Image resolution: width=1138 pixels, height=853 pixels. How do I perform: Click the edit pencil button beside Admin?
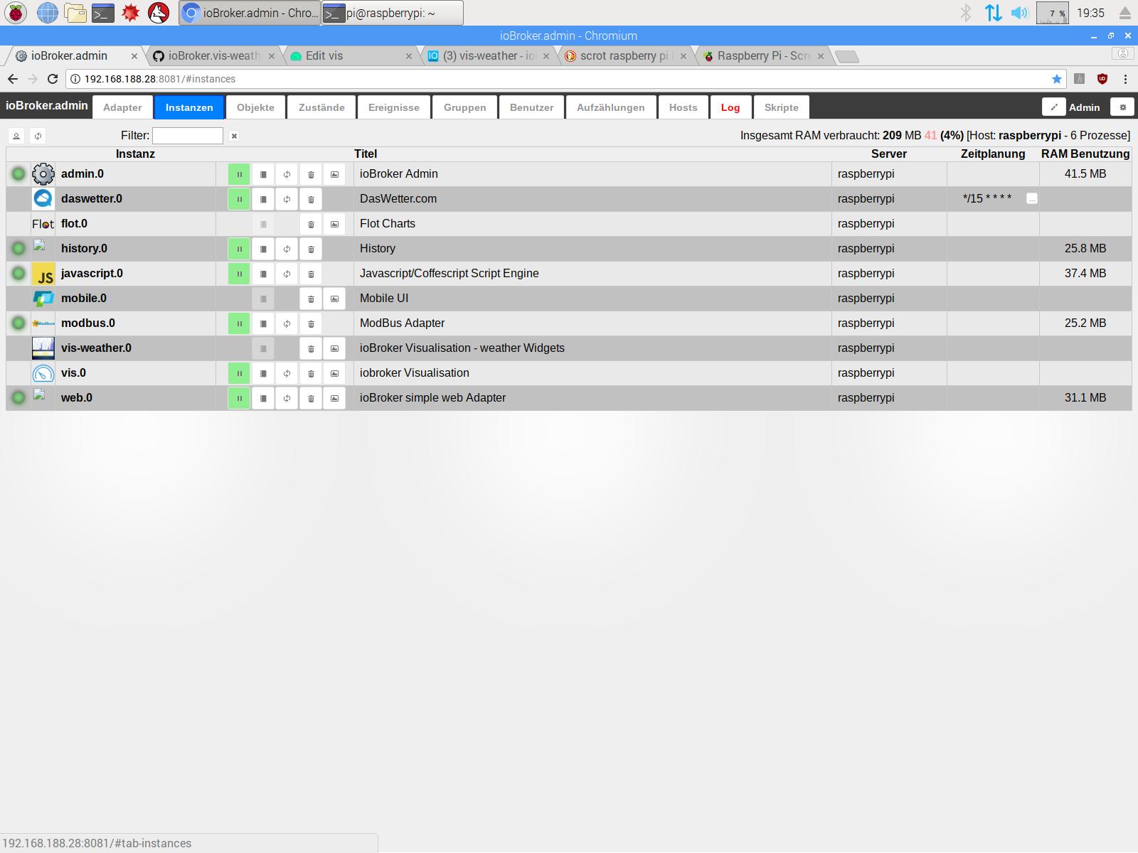(1054, 107)
